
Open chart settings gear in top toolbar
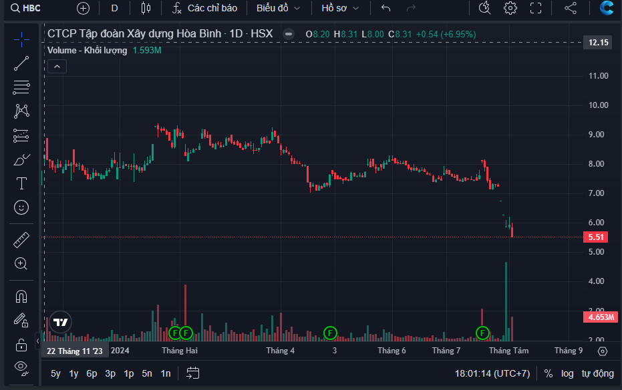(510, 8)
